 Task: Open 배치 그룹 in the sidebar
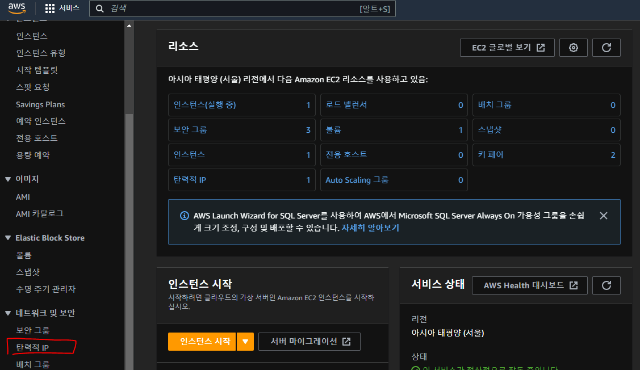[33, 365]
